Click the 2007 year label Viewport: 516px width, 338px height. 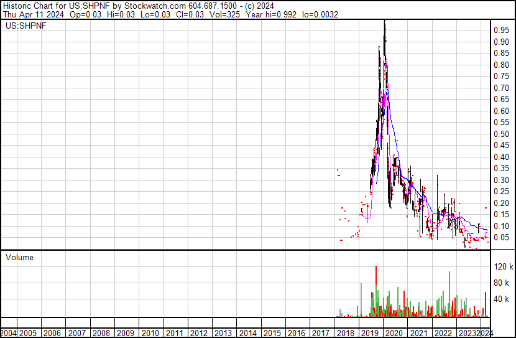76,333
